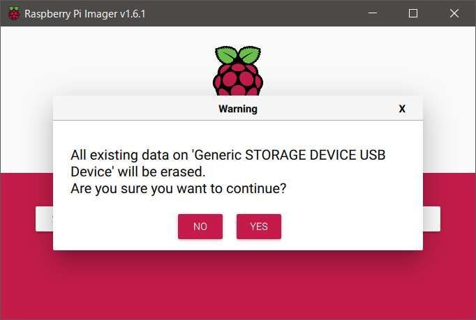
Task: Click the white button edge left of dialog
Action: pos(45,219)
